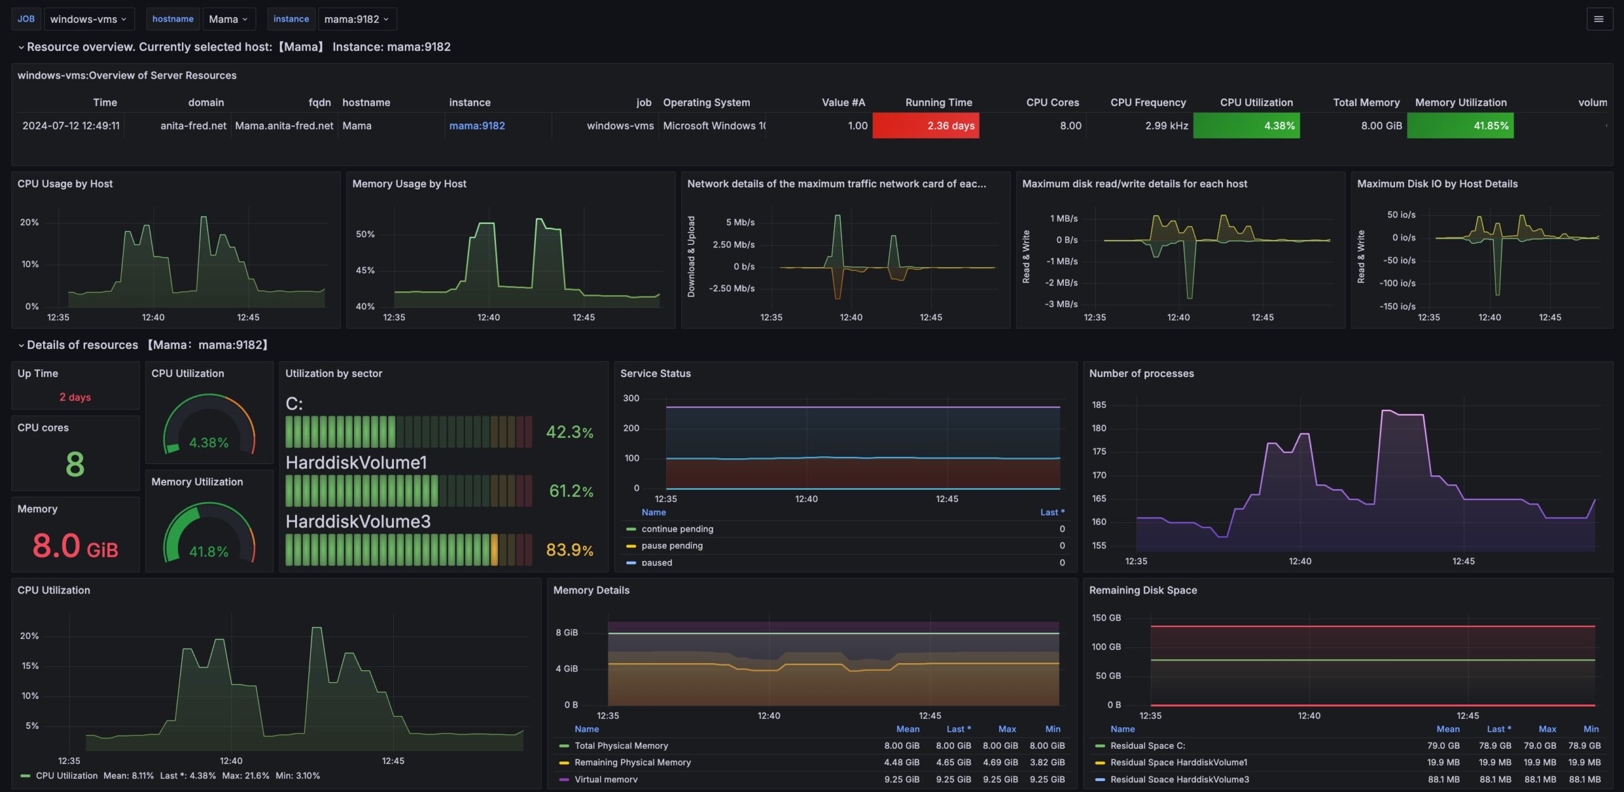Viewport: 1624px width, 792px height.
Task: Open the Memory Usage by Host panel title
Action: coord(409,183)
